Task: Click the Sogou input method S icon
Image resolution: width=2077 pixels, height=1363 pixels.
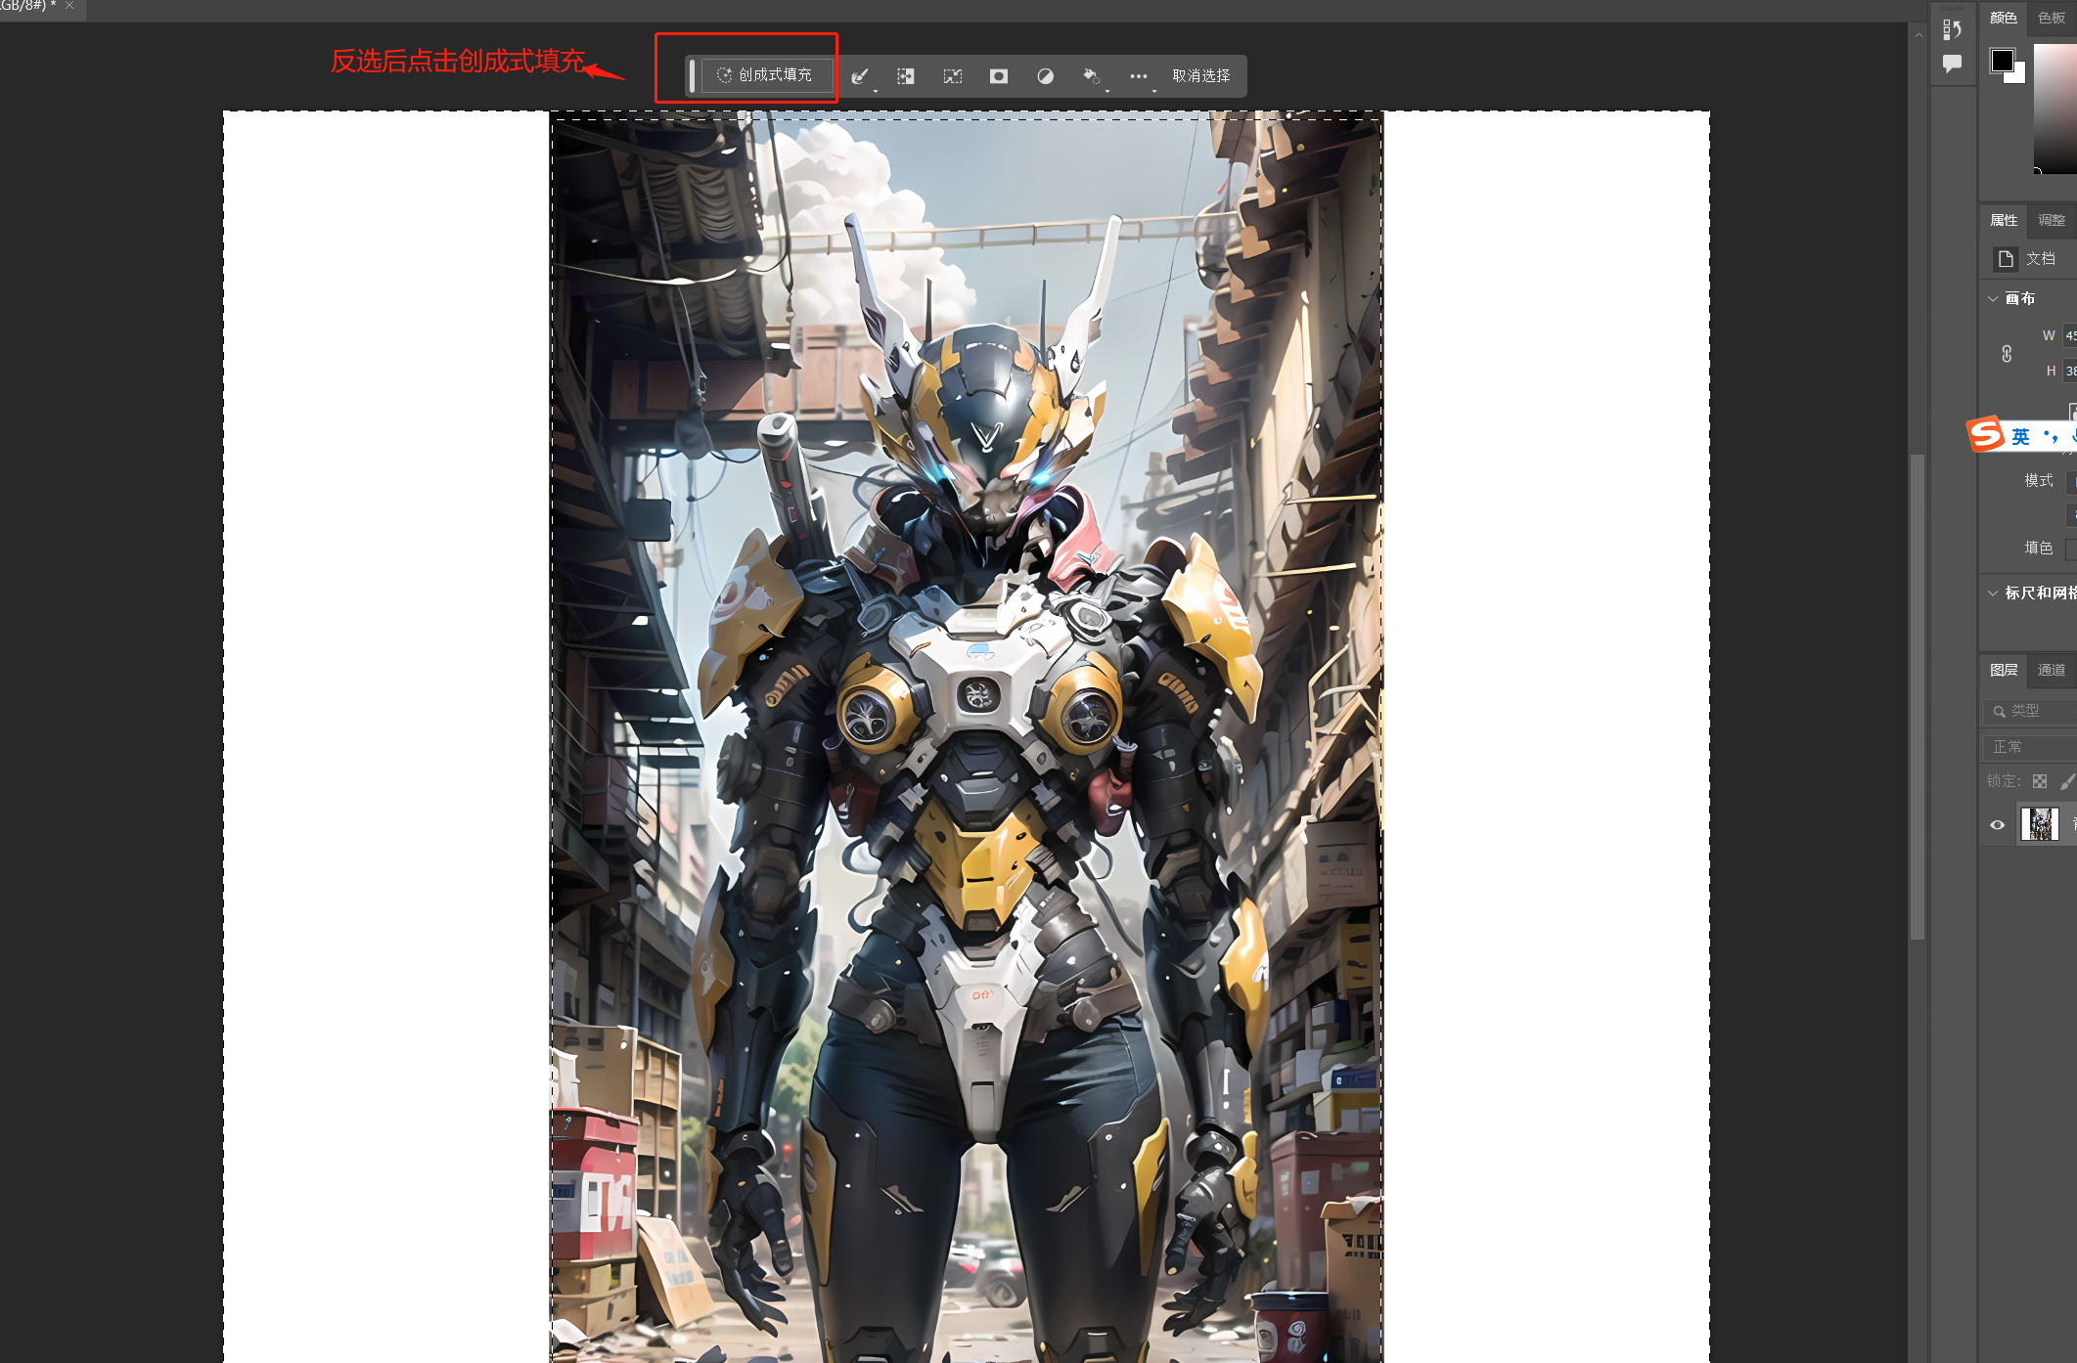Action: click(x=1986, y=433)
